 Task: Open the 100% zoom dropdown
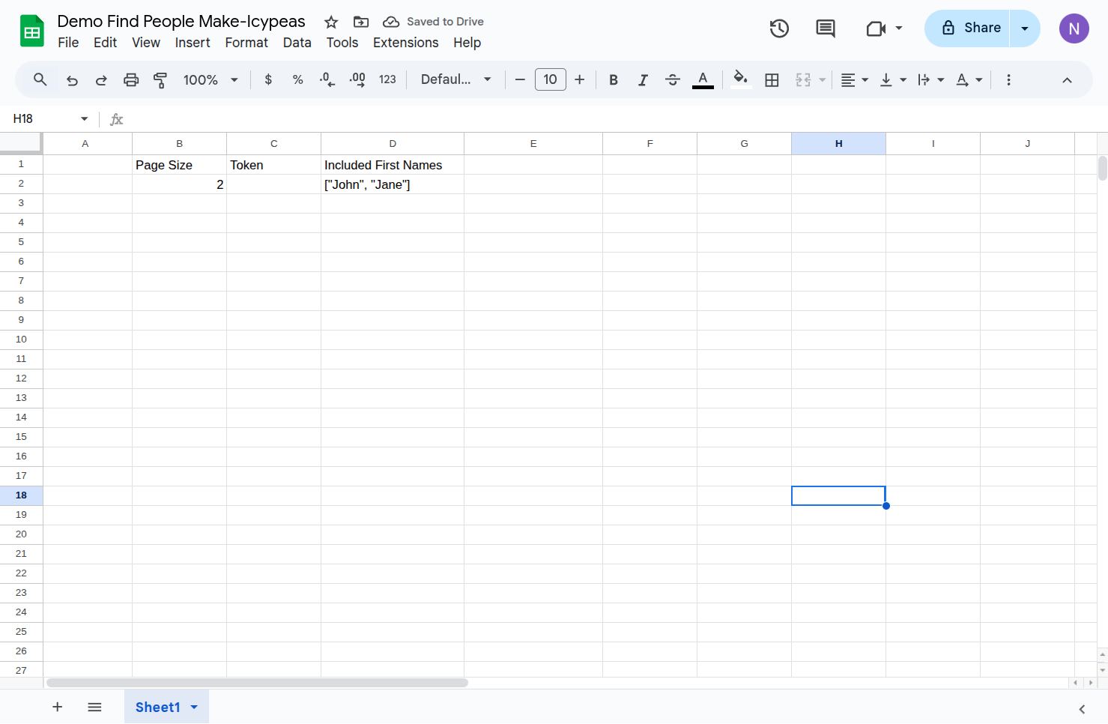[x=211, y=79]
